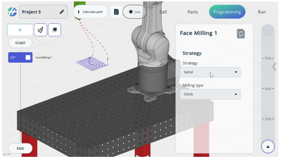Click the Calculate path button

(x=91, y=12)
